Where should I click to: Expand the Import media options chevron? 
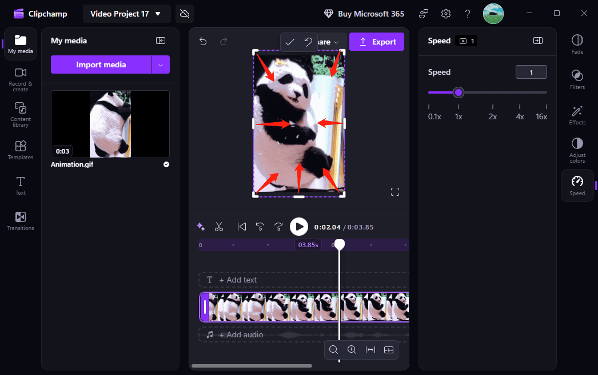161,64
